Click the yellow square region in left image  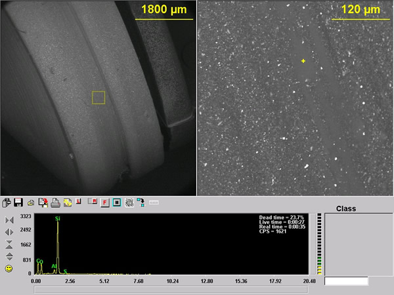(x=98, y=98)
